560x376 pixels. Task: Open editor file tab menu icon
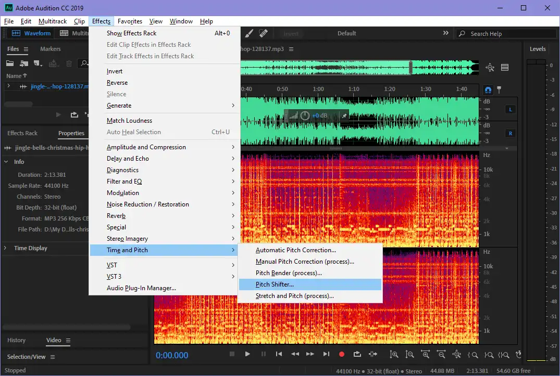coord(291,49)
